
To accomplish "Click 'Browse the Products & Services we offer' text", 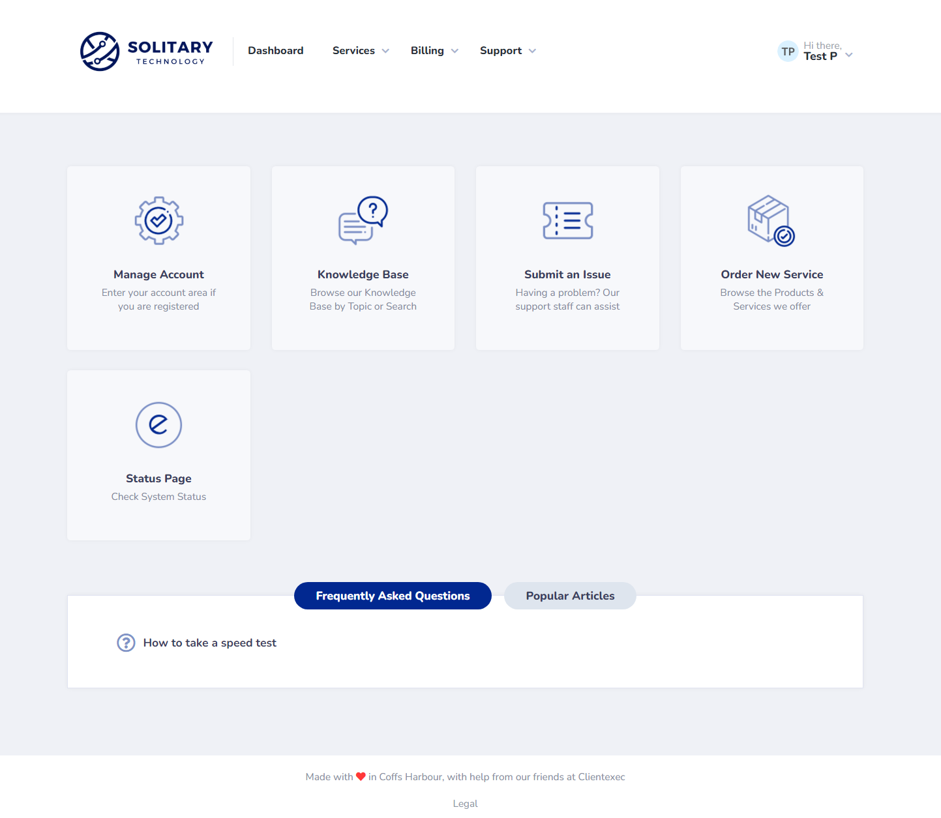I will [772, 300].
